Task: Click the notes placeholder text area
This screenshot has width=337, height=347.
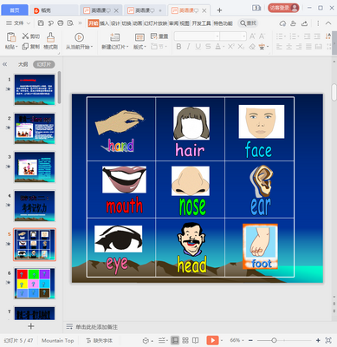Action: (96, 327)
